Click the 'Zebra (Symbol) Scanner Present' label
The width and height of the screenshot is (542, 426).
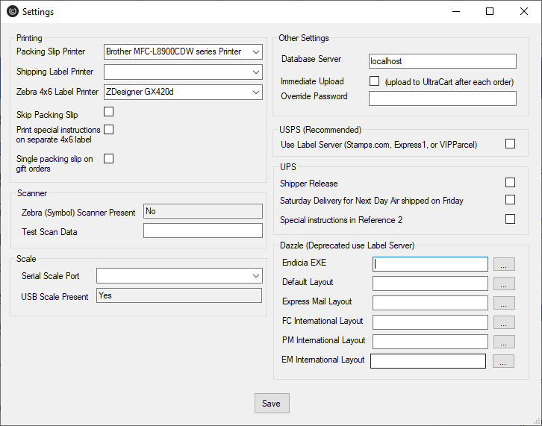coord(78,213)
